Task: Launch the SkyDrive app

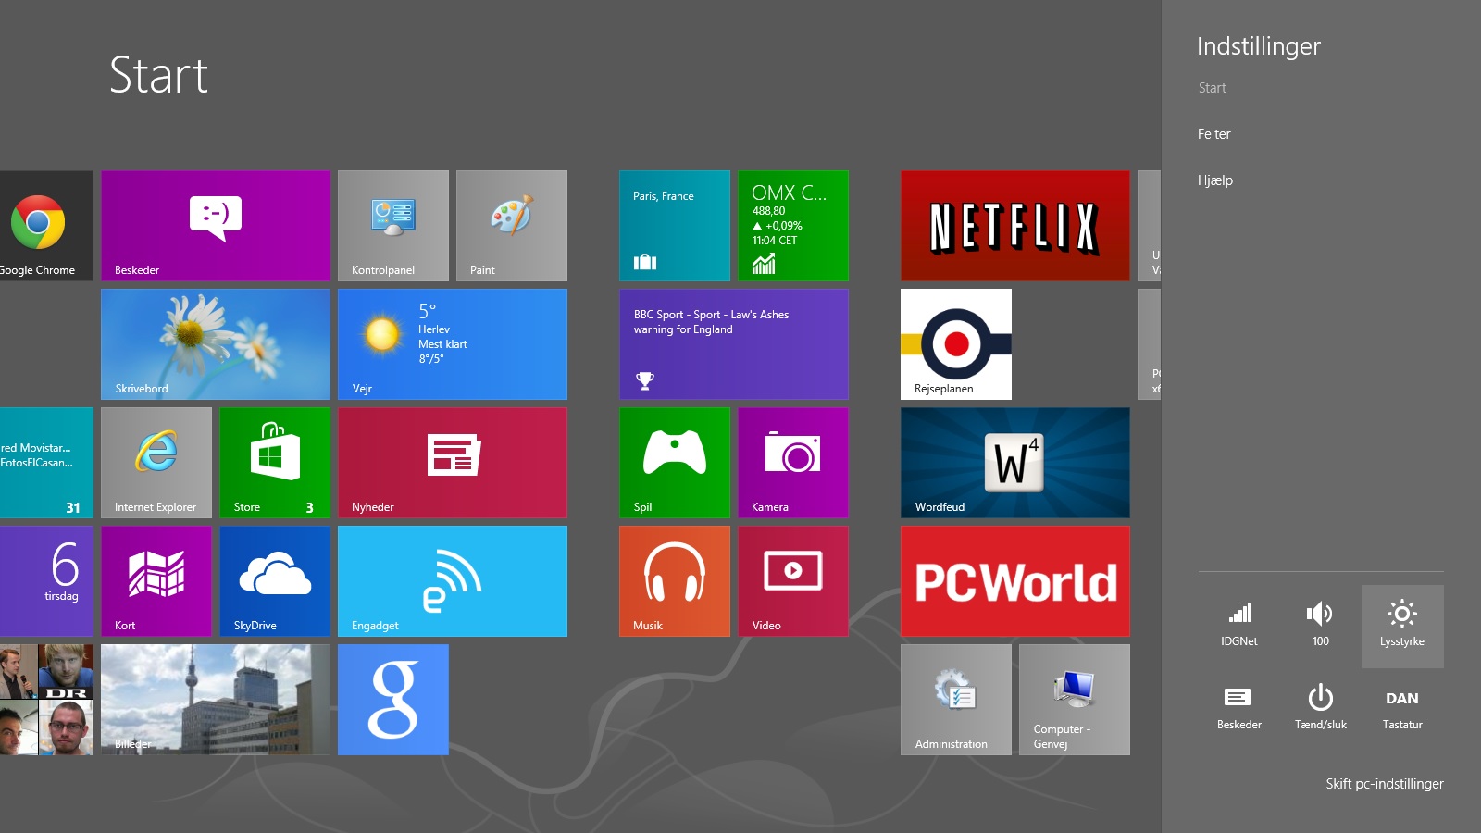Action: 274,580
